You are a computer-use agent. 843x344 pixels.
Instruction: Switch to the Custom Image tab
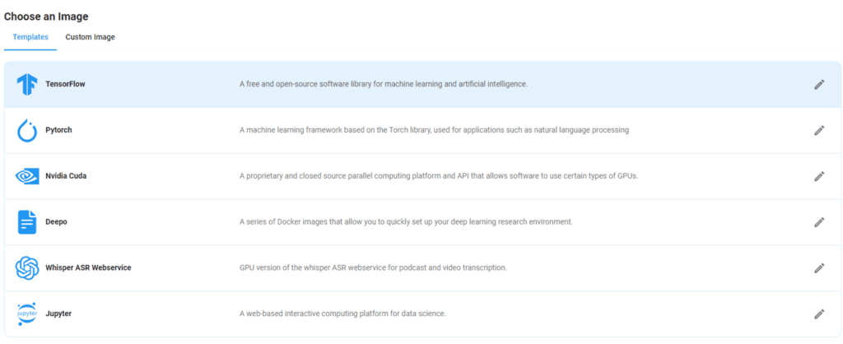[x=90, y=37]
